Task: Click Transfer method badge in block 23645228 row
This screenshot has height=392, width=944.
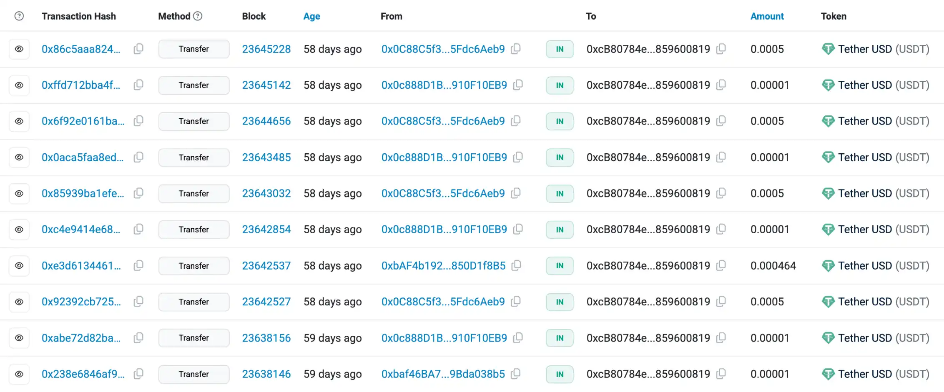Action: (193, 49)
